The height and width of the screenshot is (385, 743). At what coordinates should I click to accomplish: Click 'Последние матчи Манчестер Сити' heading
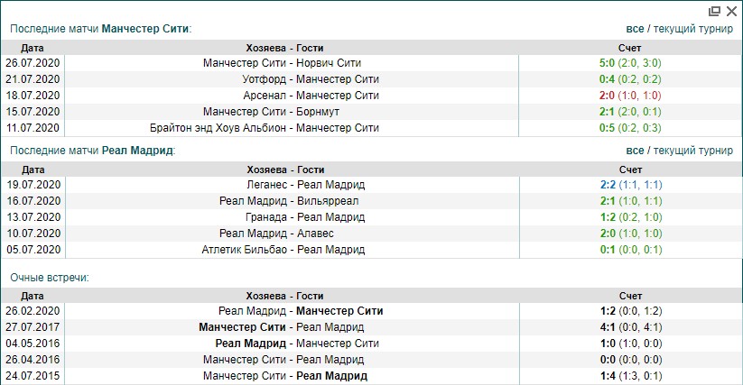(x=99, y=28)
